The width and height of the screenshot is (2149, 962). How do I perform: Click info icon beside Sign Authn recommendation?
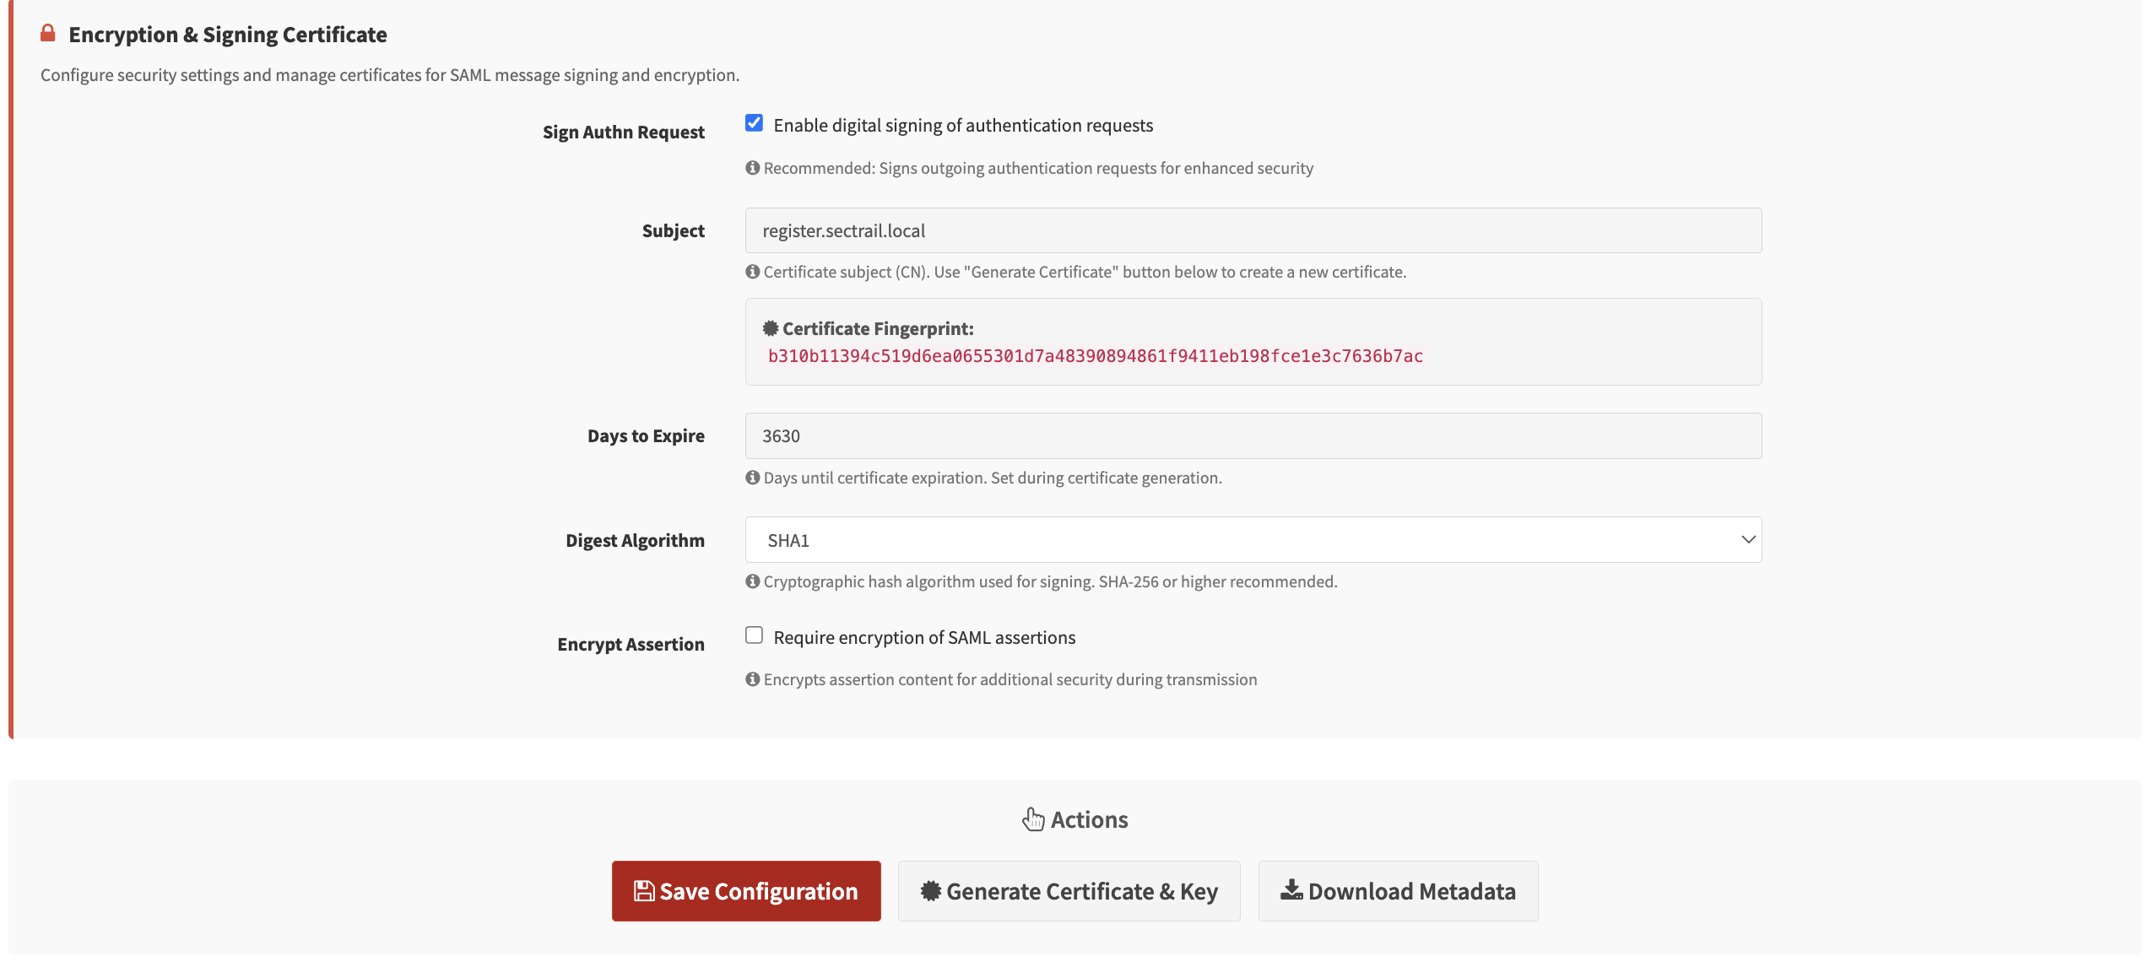click(752, 168)
